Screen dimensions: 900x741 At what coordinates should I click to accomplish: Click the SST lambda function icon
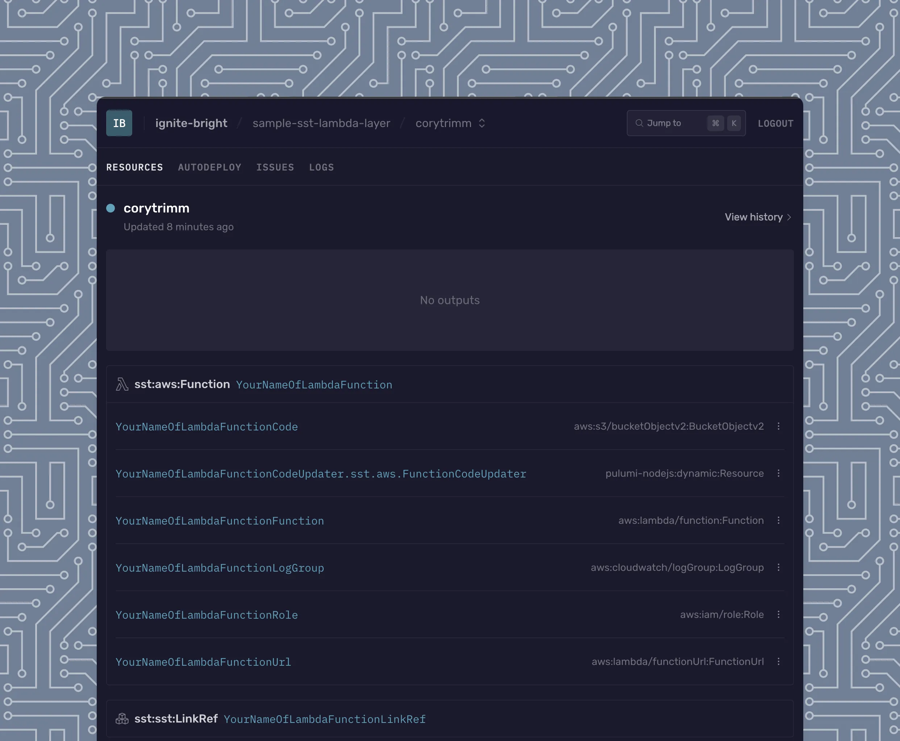coord(121,384)
